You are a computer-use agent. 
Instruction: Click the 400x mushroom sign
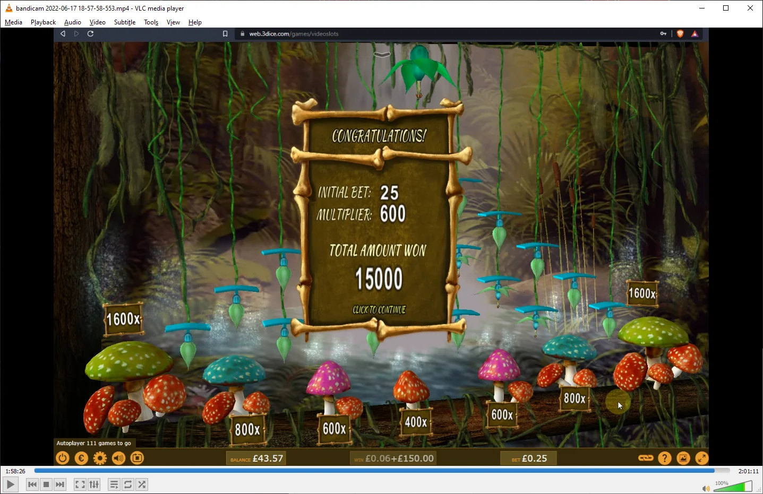416,422
